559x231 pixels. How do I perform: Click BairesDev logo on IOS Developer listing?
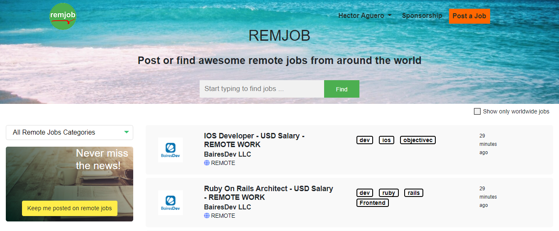[x=170, y=150]
